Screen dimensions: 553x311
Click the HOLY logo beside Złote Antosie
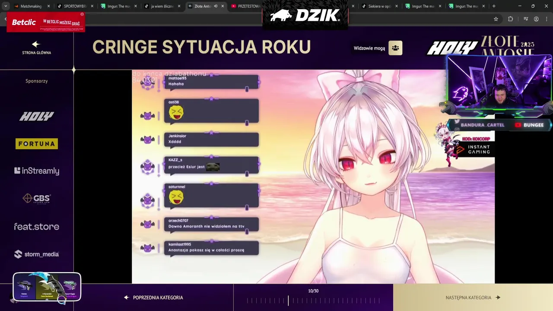point(452,48)
